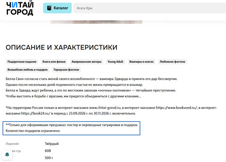Click the https://book24.ru/ address text
Image resolution: width=226 pixels, height=162 pixels.
(x=36, y=113)
